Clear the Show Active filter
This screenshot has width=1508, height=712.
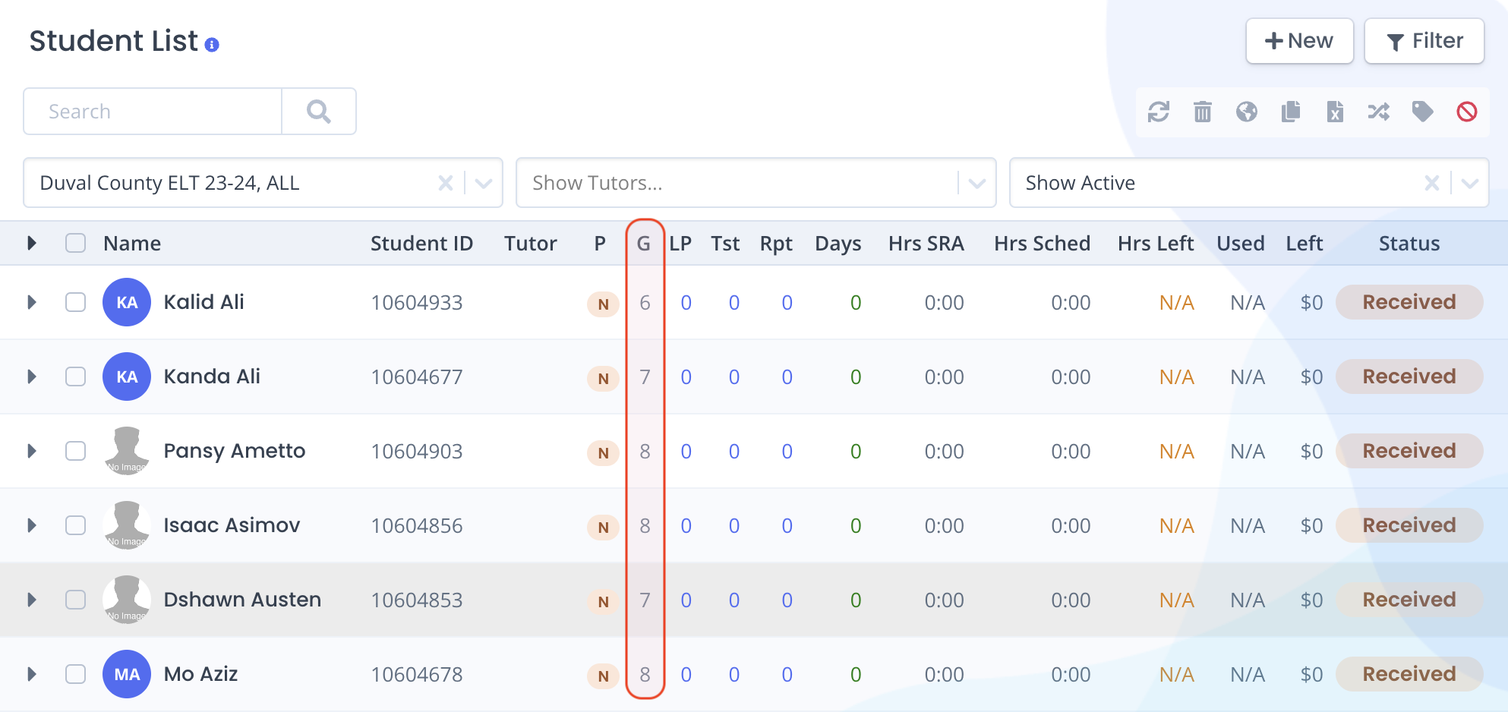click(1431, 183)
